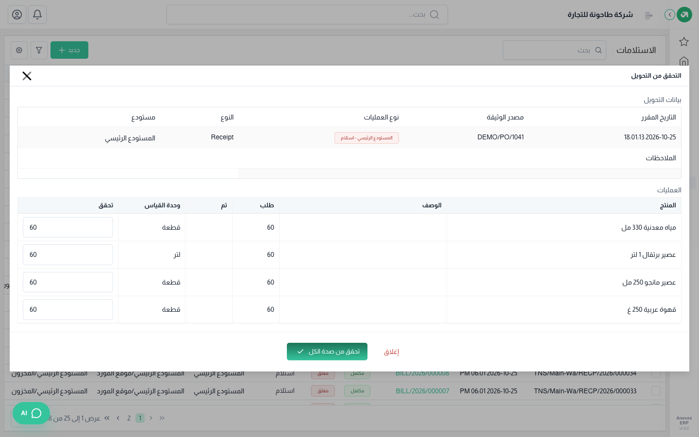This screenshot has width=699, height=437.
Task: Tick the checkbox for row RECP/2026/000033
Action: pyautogui.click(x=656, y=391)
